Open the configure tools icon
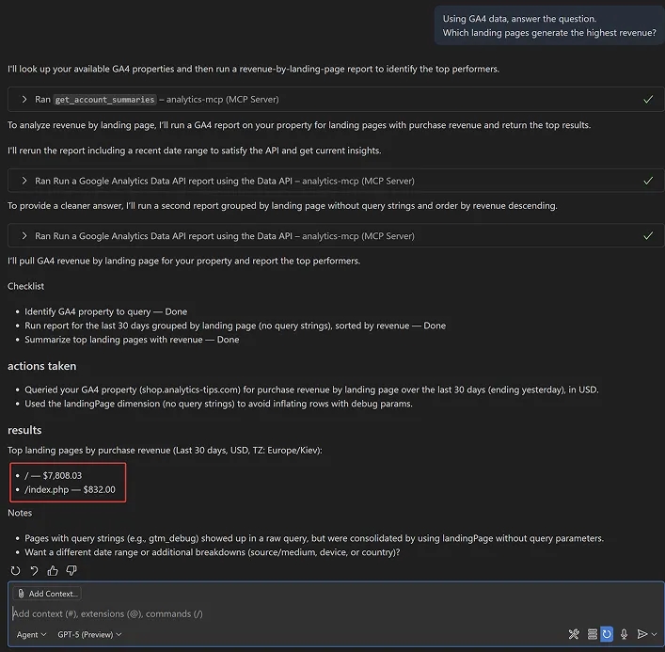 (574, 634)
